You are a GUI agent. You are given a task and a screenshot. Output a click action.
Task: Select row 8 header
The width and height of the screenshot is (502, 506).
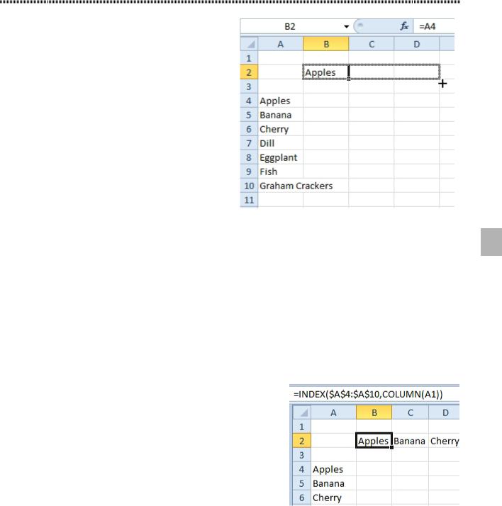(249, 157)
